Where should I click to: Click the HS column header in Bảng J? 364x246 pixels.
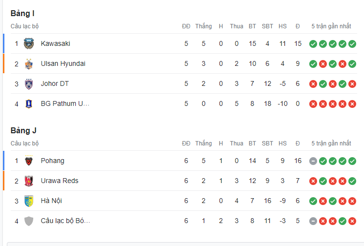tap(282, 143)
